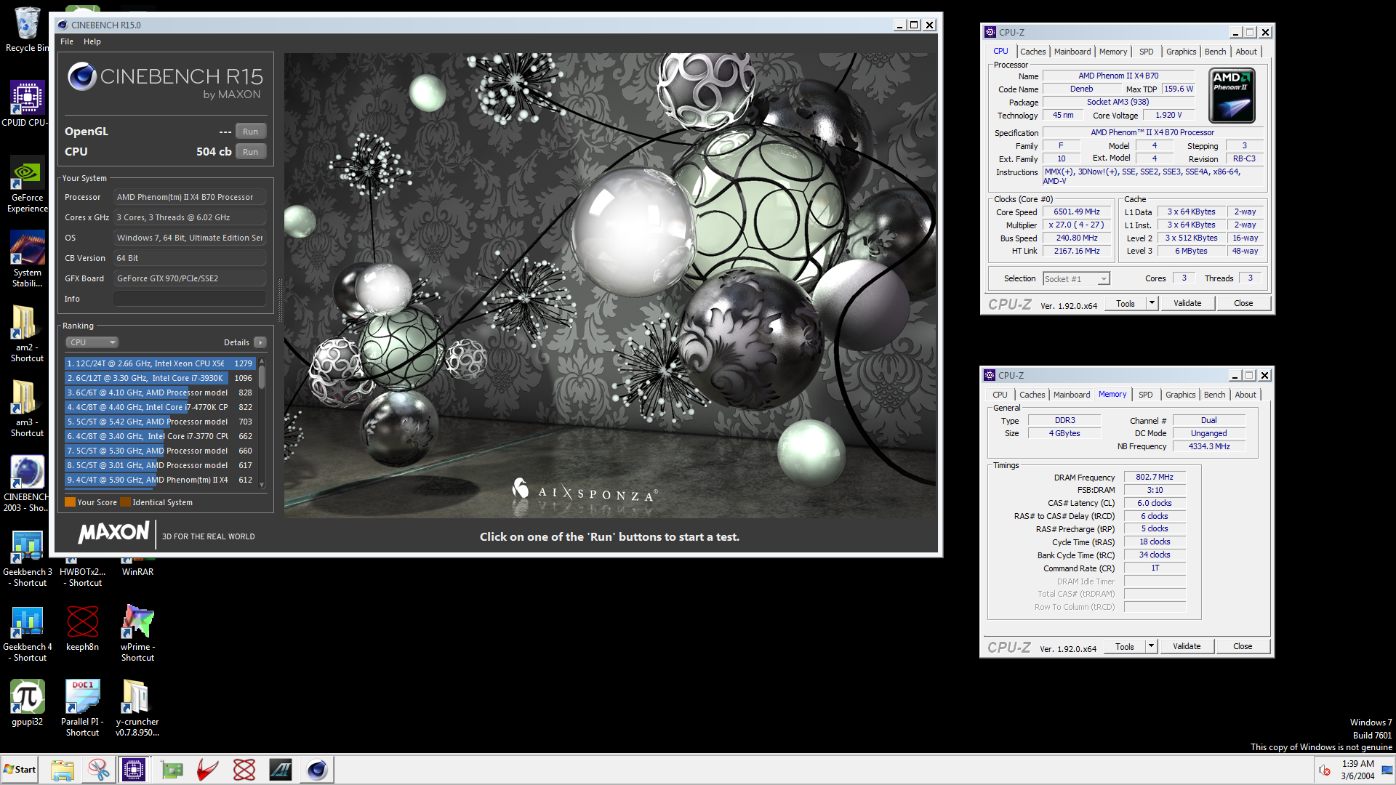Viewport: 1396px width, 785px height.
Task: Click the AMD Phenom II logo in CPU-Z
Action: [1232, 95]
